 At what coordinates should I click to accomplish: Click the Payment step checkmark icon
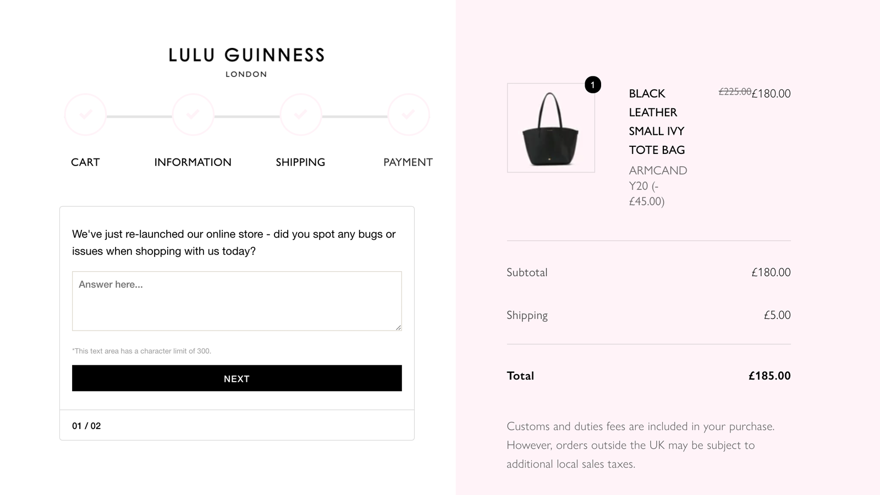coord(408,114)
